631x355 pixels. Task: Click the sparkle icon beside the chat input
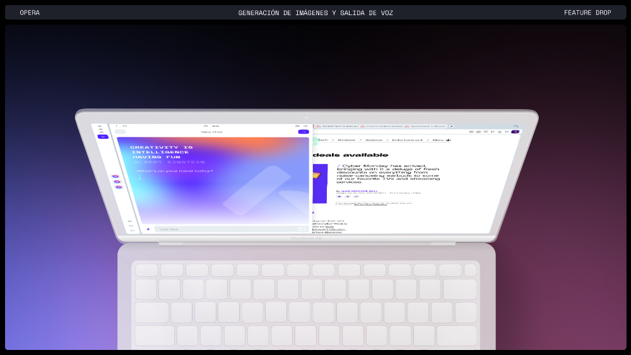[x=148, y=229]
